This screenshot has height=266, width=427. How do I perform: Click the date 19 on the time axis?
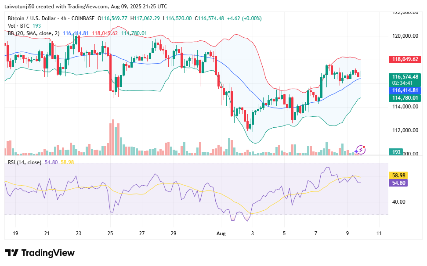click(x=15, y=234)
